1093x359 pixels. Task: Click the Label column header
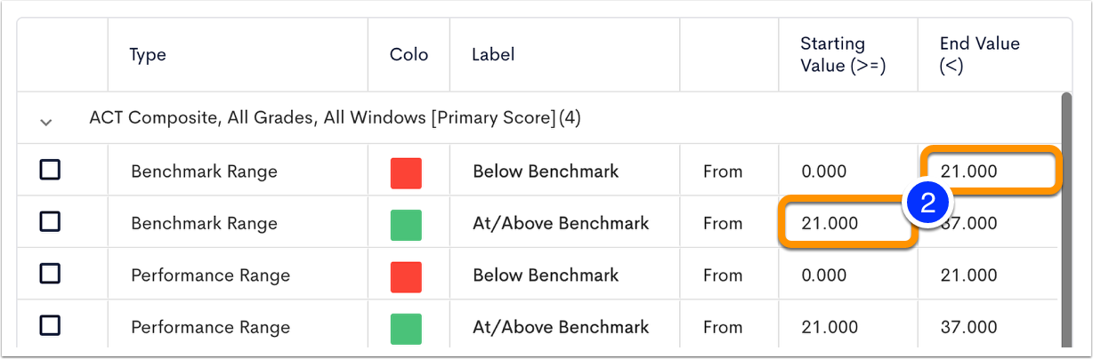pos(493,54)
